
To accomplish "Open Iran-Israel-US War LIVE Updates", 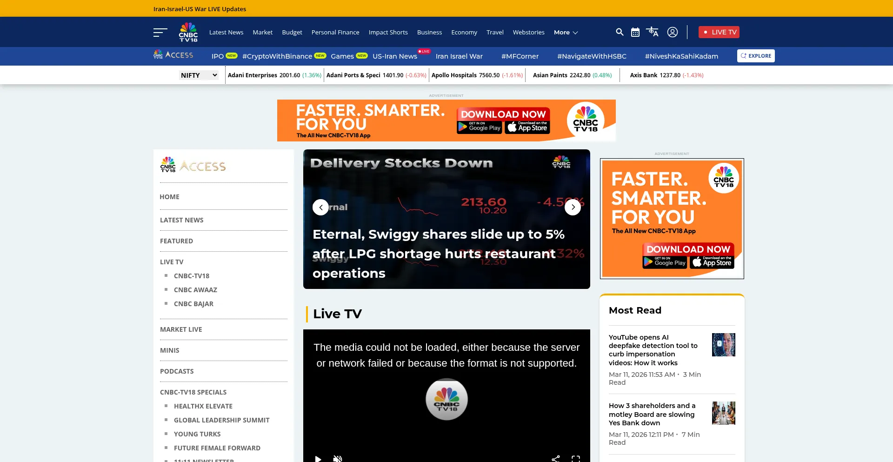I will (200, 9).
